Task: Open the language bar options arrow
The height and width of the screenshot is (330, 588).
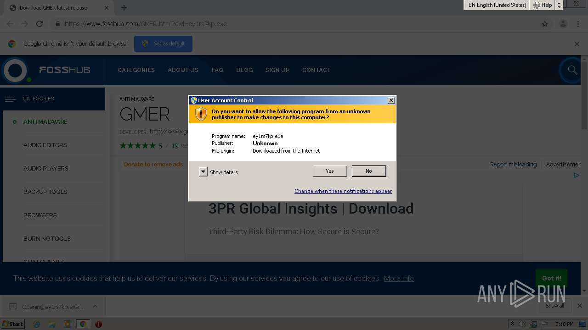Action: coord(559,5)
